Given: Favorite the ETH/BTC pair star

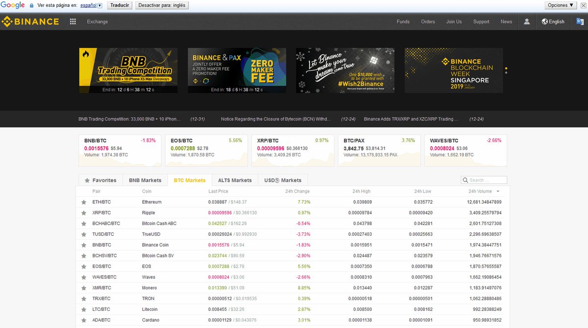Looking at the screenshot, I should pos(84,202).
